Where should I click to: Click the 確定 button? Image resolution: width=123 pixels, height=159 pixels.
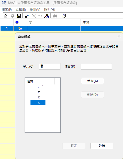point(74,146)
